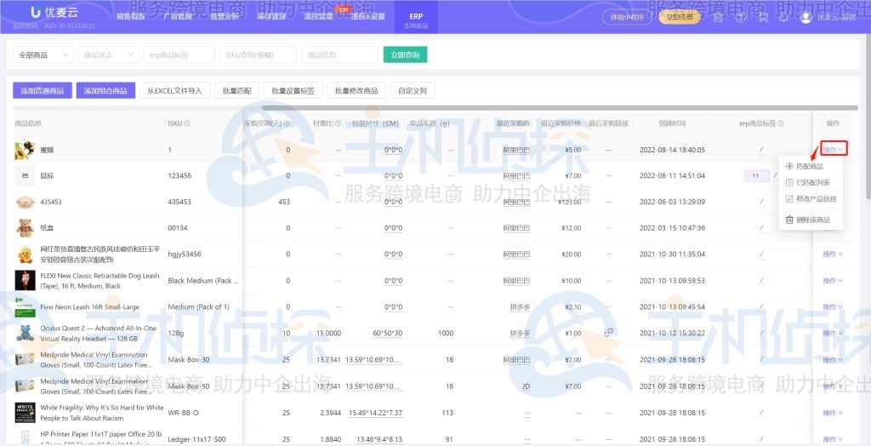Viewport: 871px width, 446px height.
Task: Click the 添加普通商品 button
Action: click(43, 90)
